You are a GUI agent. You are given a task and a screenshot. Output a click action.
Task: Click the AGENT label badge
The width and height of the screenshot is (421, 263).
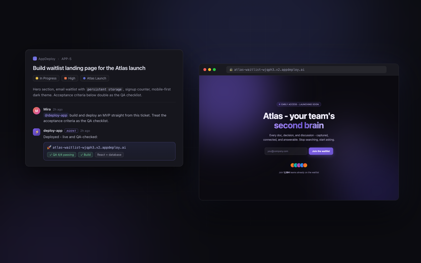click(x=71, y=131)
